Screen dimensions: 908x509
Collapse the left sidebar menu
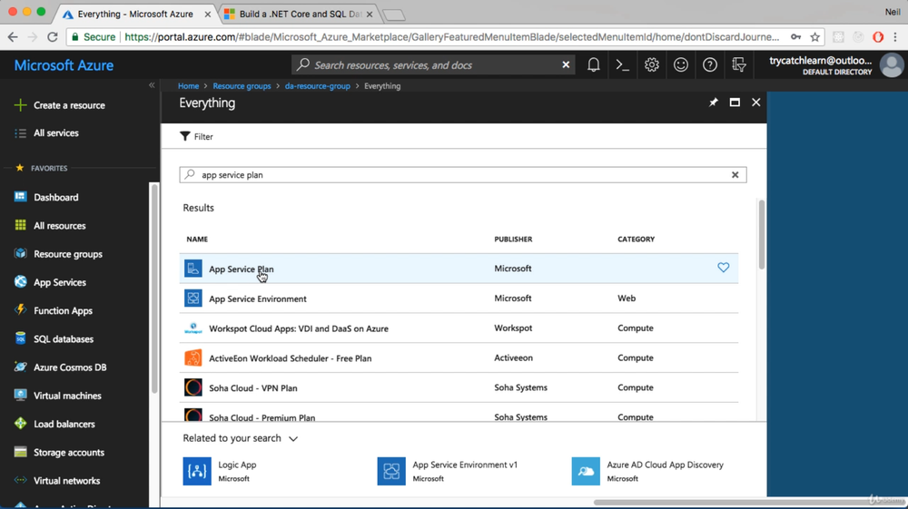point(152,85)
